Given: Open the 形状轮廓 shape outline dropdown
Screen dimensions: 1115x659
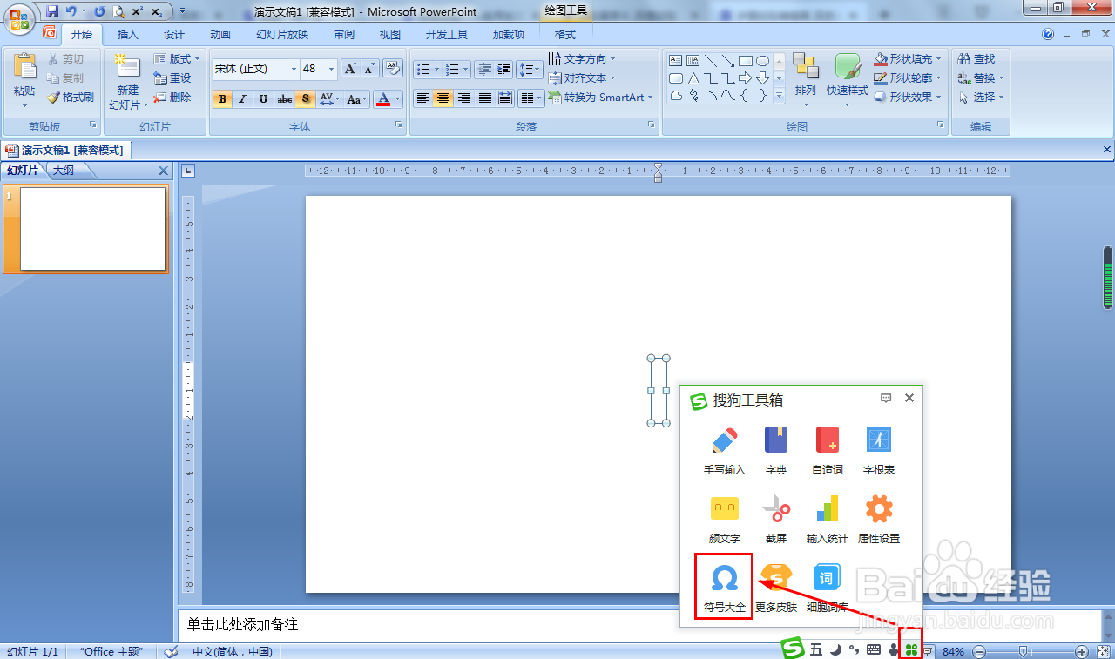Looking at the screenshot, I should (908, 78).
